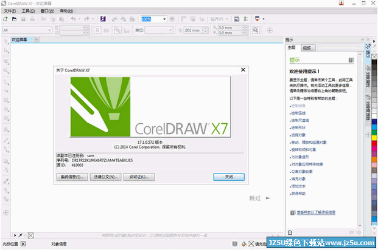Pick the yellow color swatch in palette
Screen dimensions: 378x250
tap(374, 138)
